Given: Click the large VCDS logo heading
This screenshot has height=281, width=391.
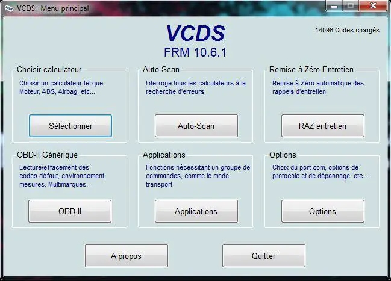Looking at the screenshot, I should pos(195,33).
